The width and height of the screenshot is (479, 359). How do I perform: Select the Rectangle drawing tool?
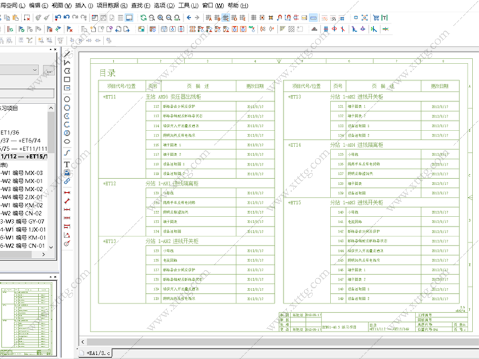point(67,80)
